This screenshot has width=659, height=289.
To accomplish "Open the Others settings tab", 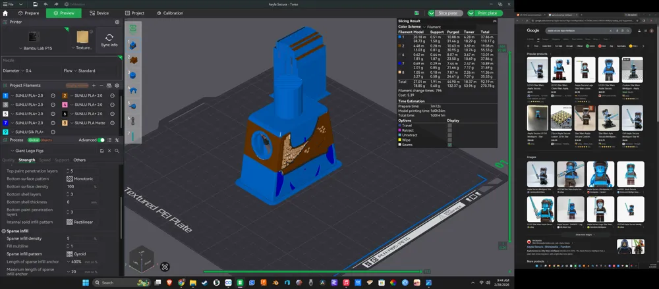I will click(80, 160).
